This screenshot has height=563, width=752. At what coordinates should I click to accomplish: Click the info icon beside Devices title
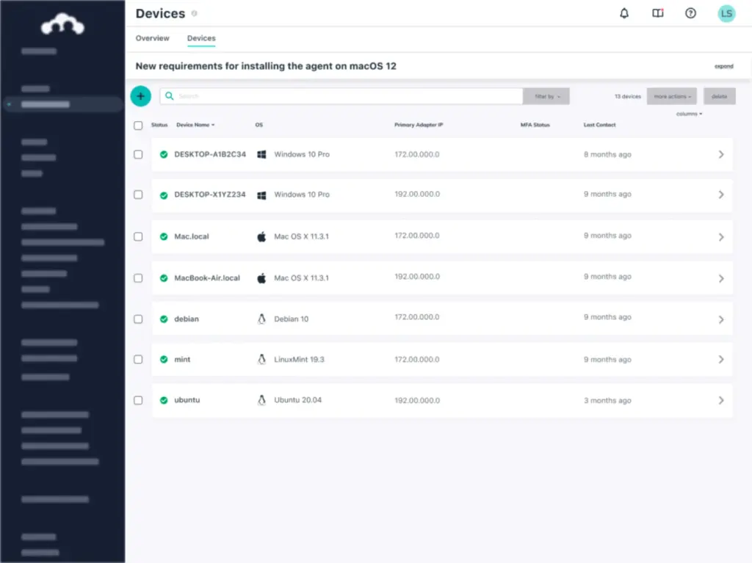click(195, 13)
